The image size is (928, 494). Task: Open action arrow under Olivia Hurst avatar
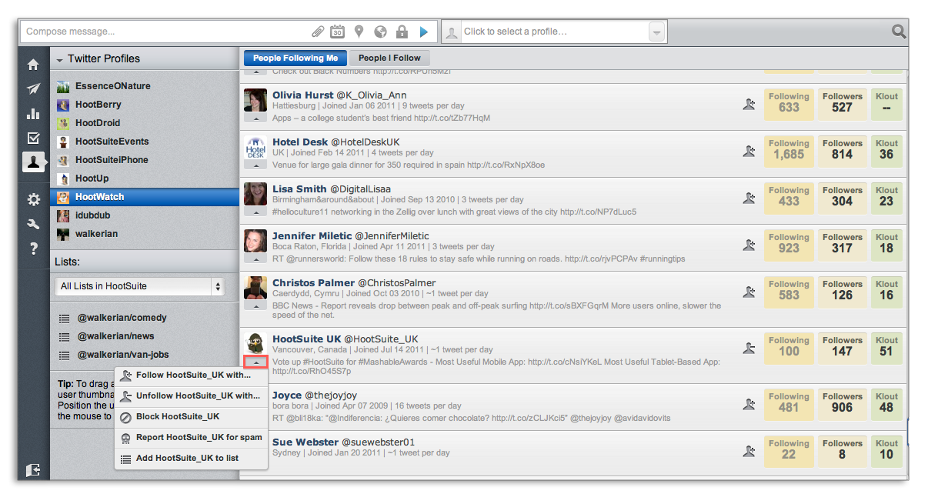pyautogui.click(x=255, y=118)
